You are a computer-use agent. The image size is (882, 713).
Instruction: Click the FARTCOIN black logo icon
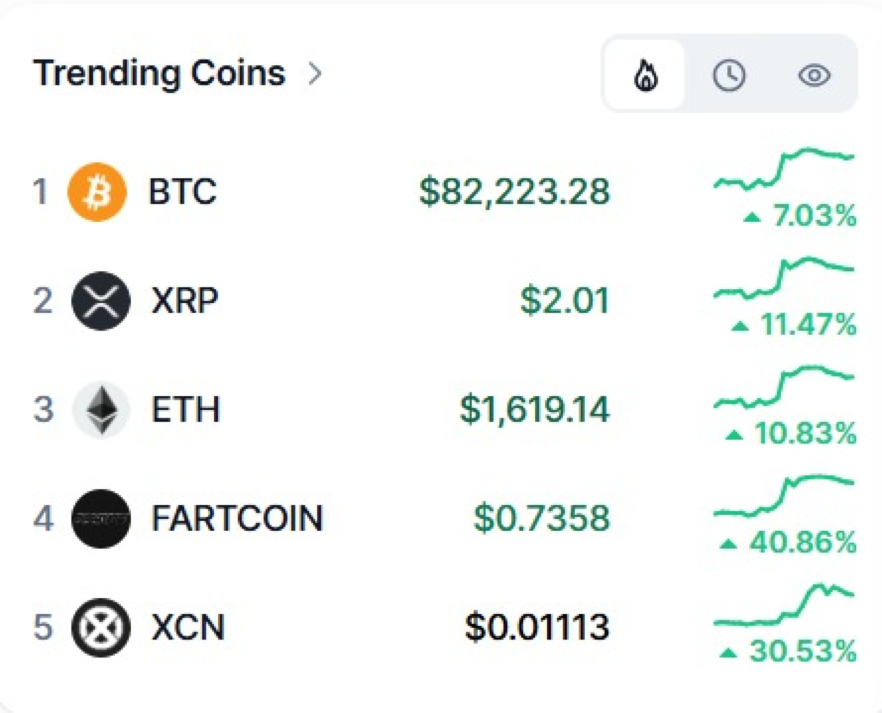(x=101, y=519)
